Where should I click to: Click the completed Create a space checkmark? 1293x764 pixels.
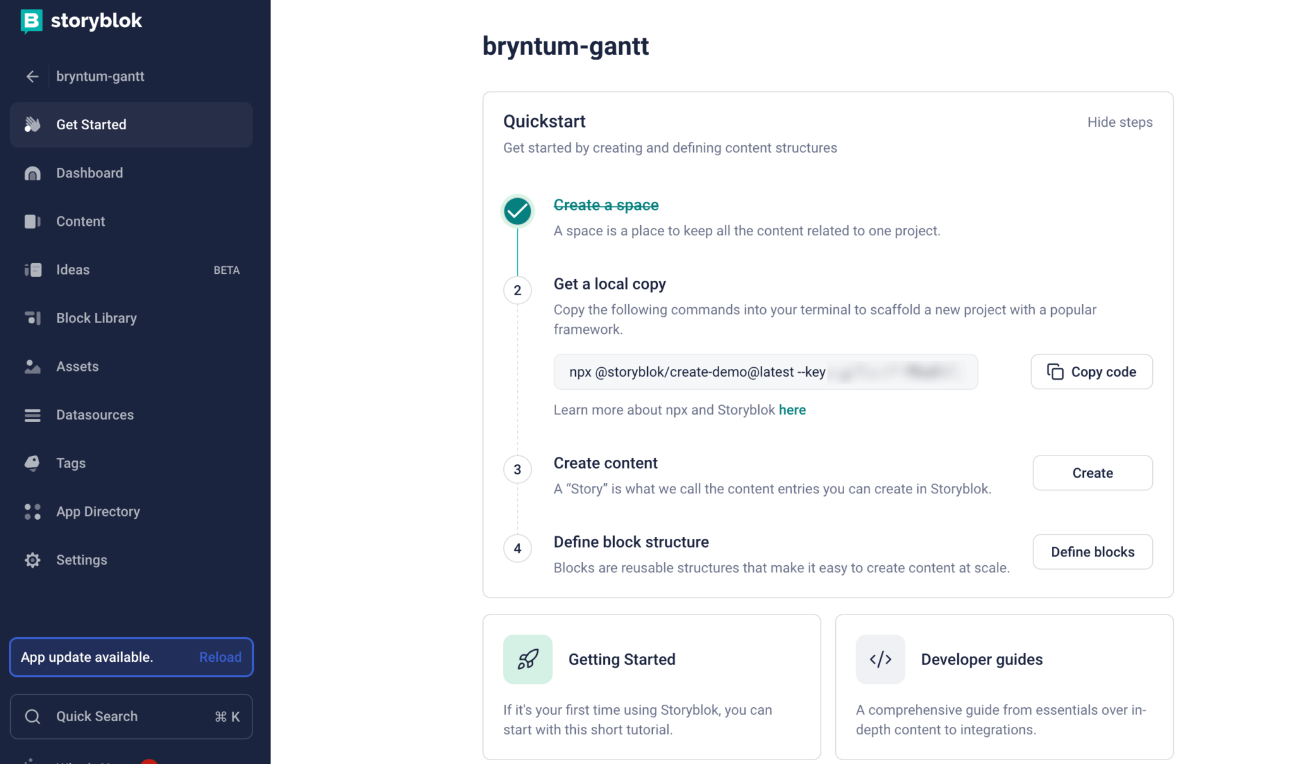(518, 211)
